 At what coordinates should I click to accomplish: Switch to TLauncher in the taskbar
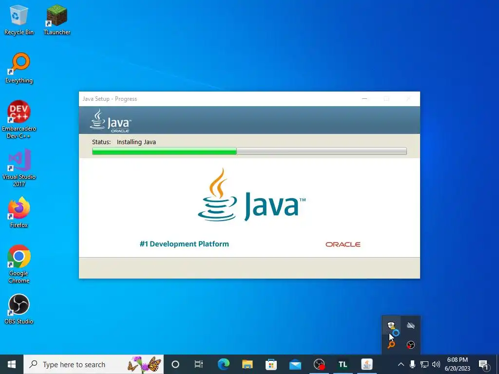(x=343, y=364)
